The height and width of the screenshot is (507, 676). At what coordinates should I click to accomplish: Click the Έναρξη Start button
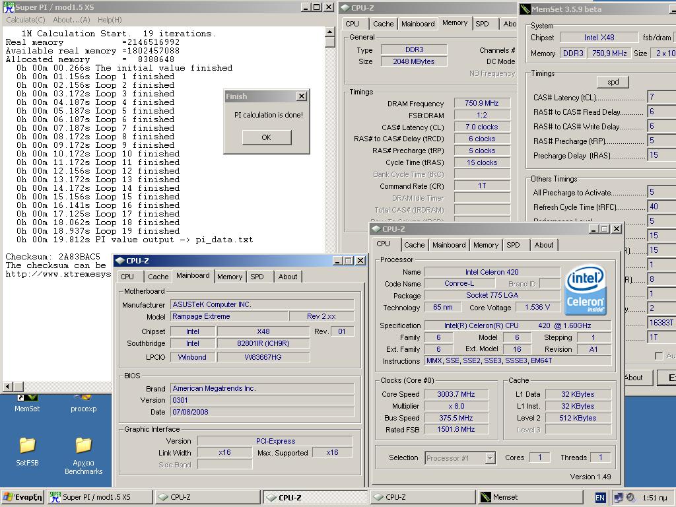coord(22,497)
